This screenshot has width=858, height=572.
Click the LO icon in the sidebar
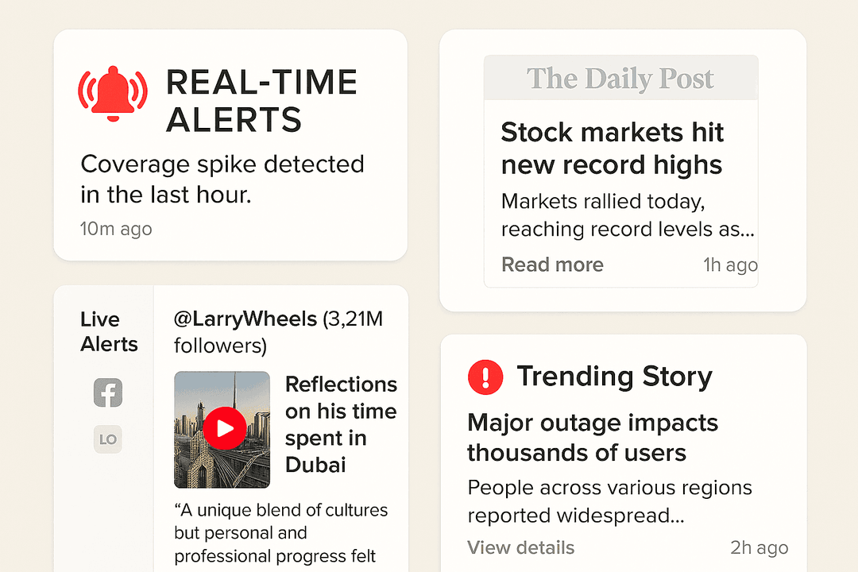[x=108, y=439]
